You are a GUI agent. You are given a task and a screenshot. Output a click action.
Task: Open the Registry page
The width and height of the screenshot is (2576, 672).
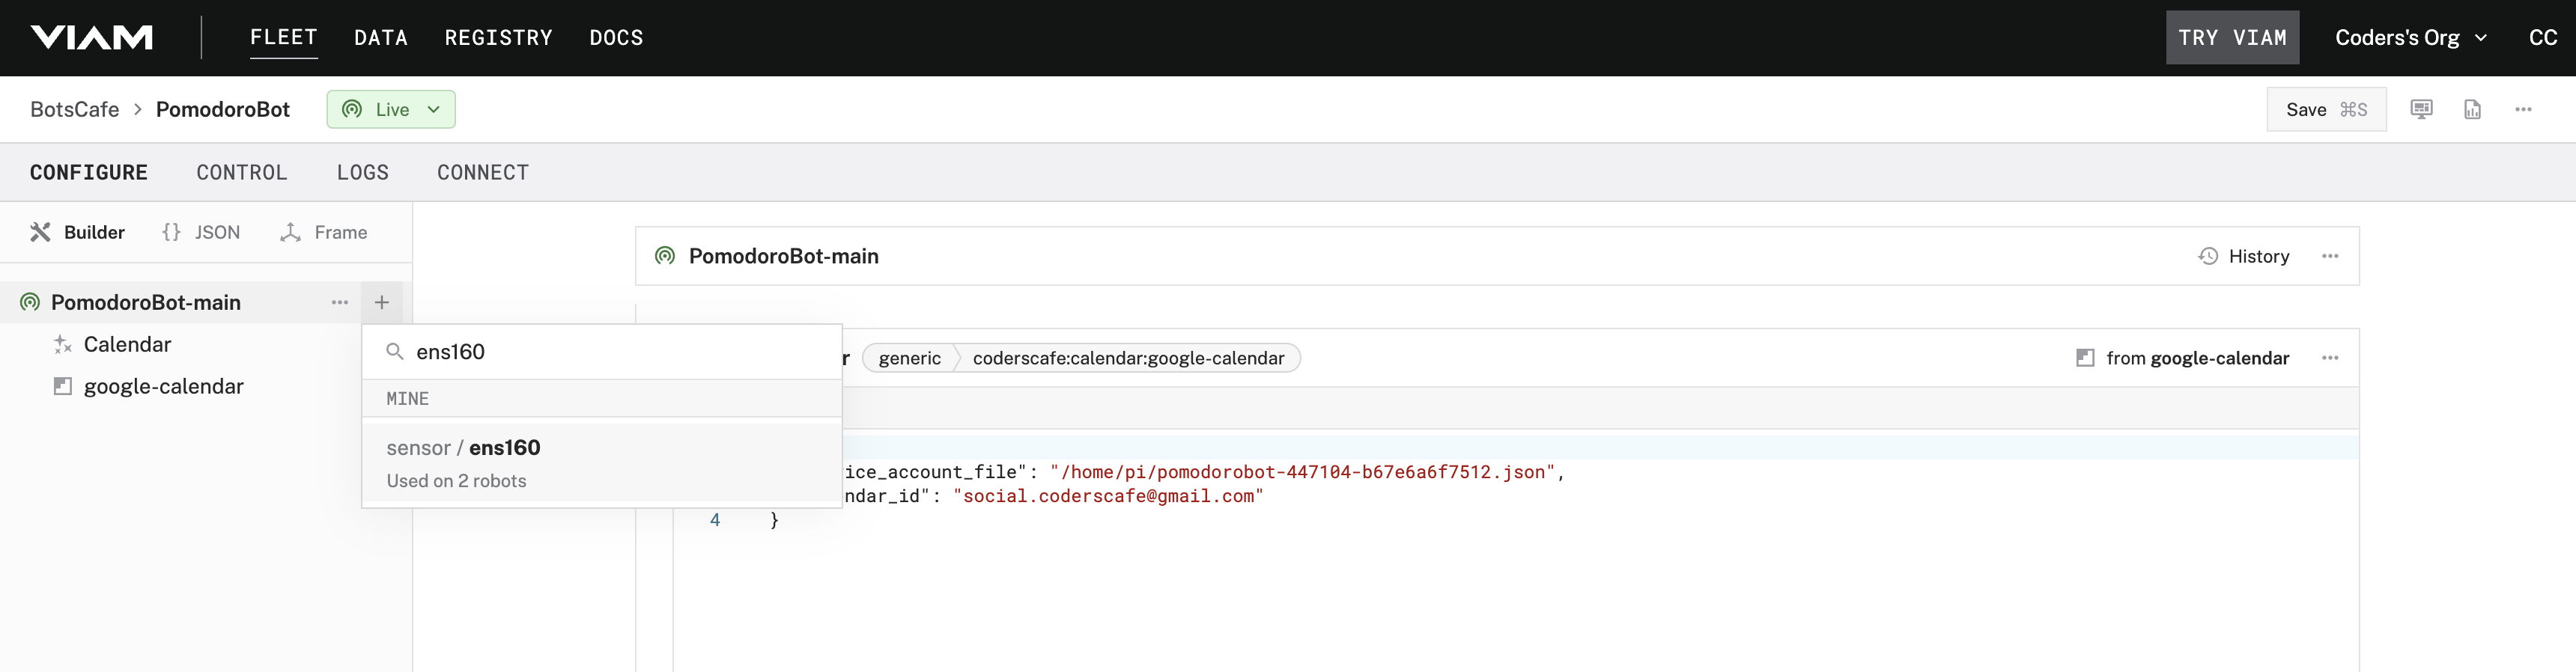(x=498, y=38)
